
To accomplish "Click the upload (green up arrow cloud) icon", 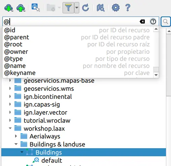I will 21,8.
